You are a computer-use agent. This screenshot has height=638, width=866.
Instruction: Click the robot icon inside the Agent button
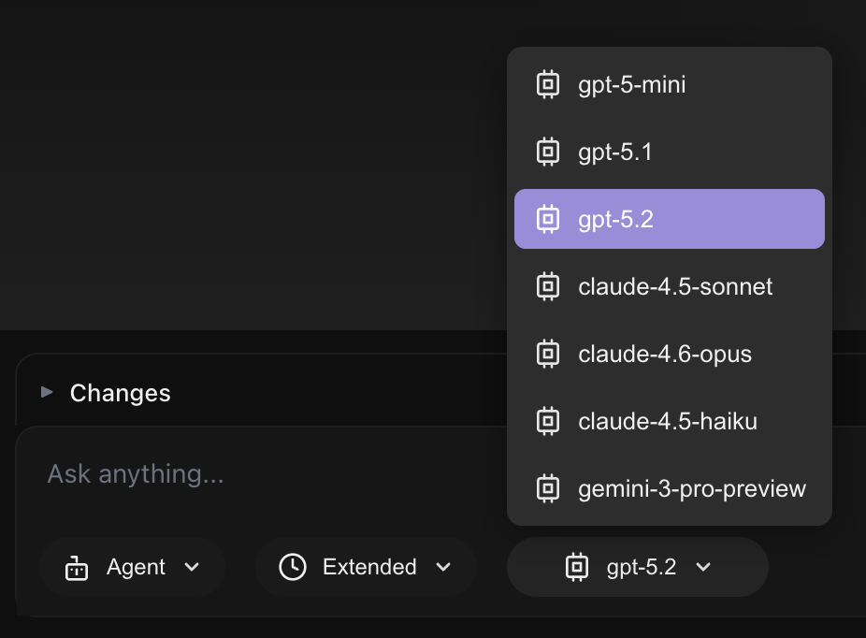click(x=76, y=567)
